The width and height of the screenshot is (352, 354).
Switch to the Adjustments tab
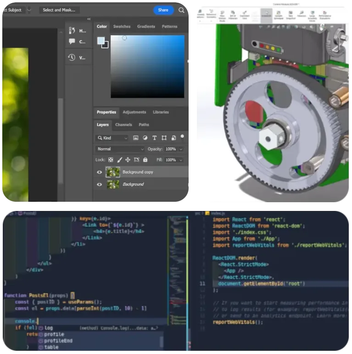[x=134, y=112]
